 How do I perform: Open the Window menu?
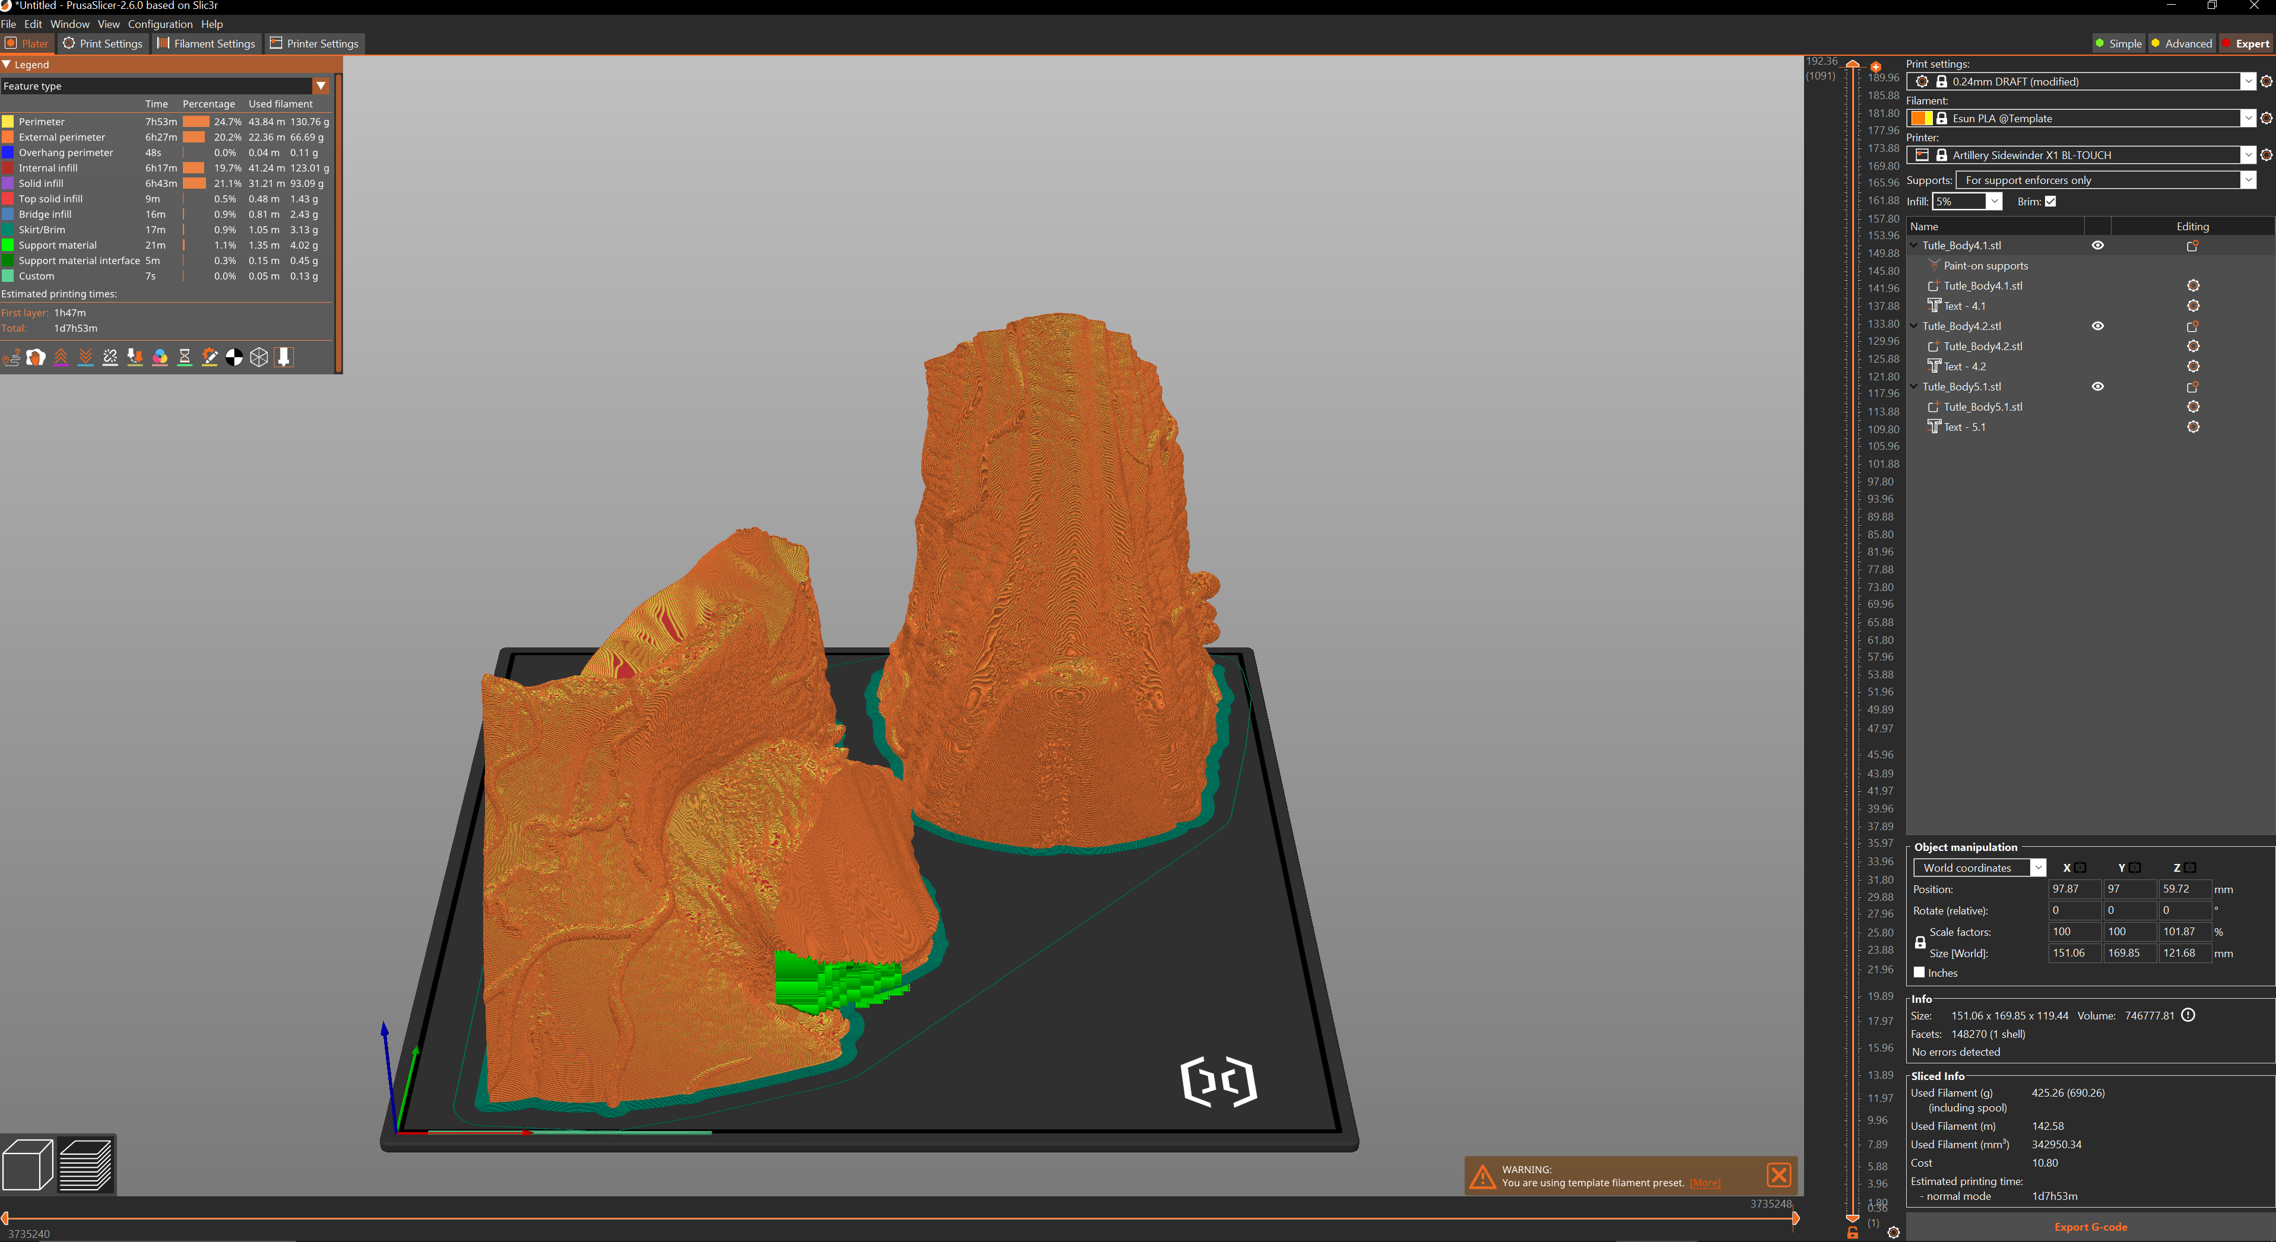pyautogui.click(x=70, y=24)
